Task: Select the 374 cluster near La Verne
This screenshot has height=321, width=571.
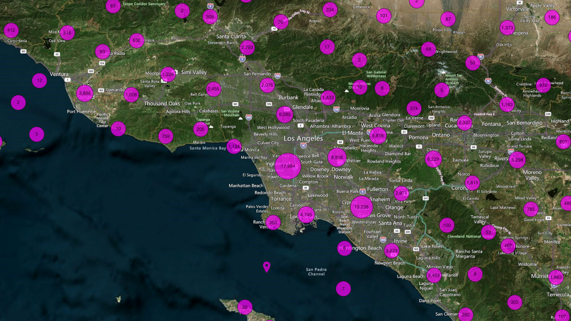Action: tap(414, 109)
